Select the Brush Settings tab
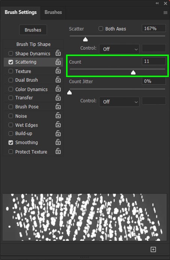 [21, 12]
